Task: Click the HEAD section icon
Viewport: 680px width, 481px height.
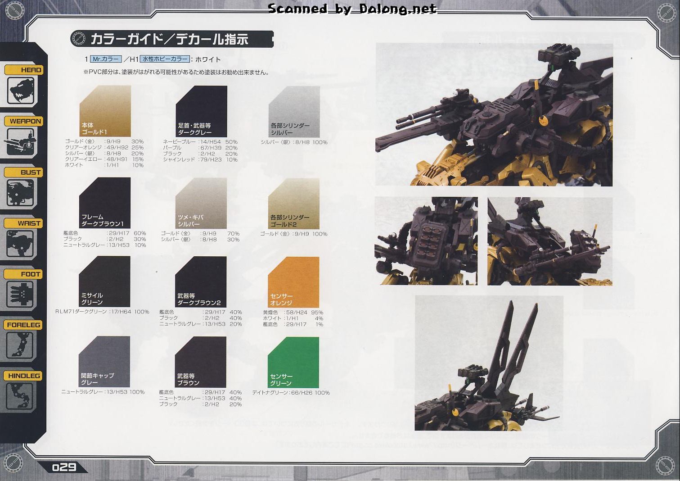Action: point(20,91)
